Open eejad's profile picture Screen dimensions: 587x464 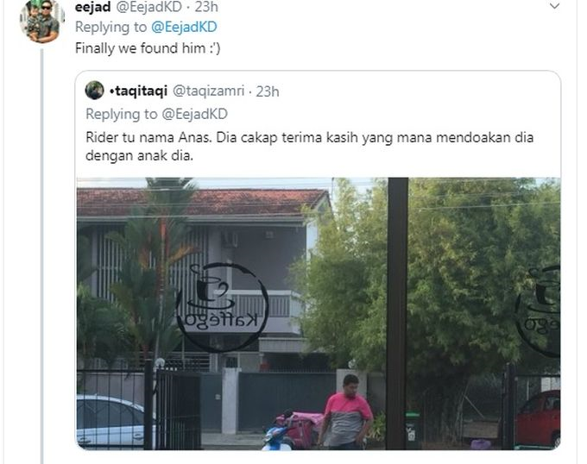point(42,22)
